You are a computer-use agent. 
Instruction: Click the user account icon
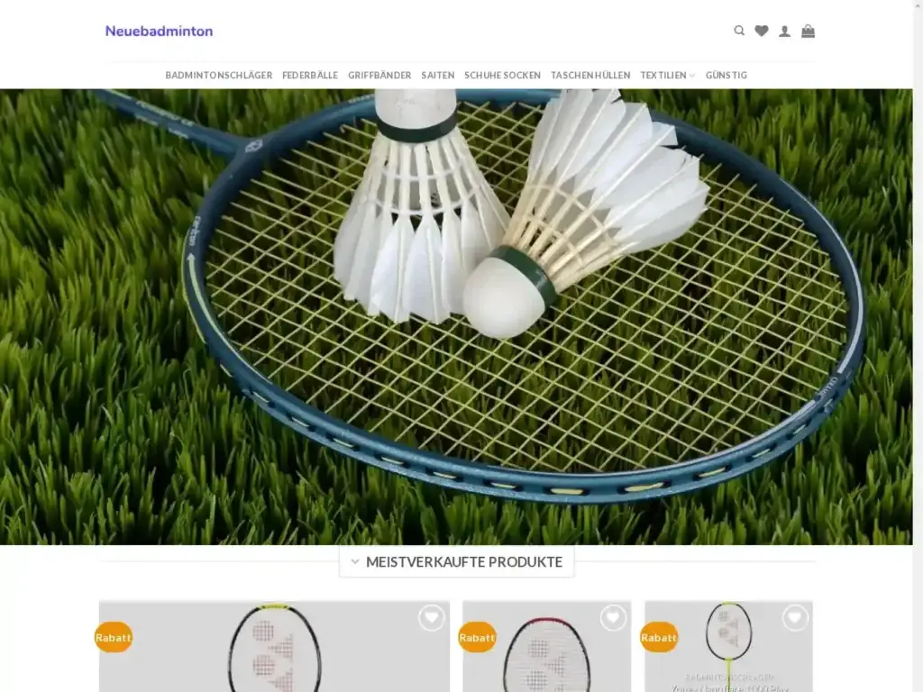(784, 30)
